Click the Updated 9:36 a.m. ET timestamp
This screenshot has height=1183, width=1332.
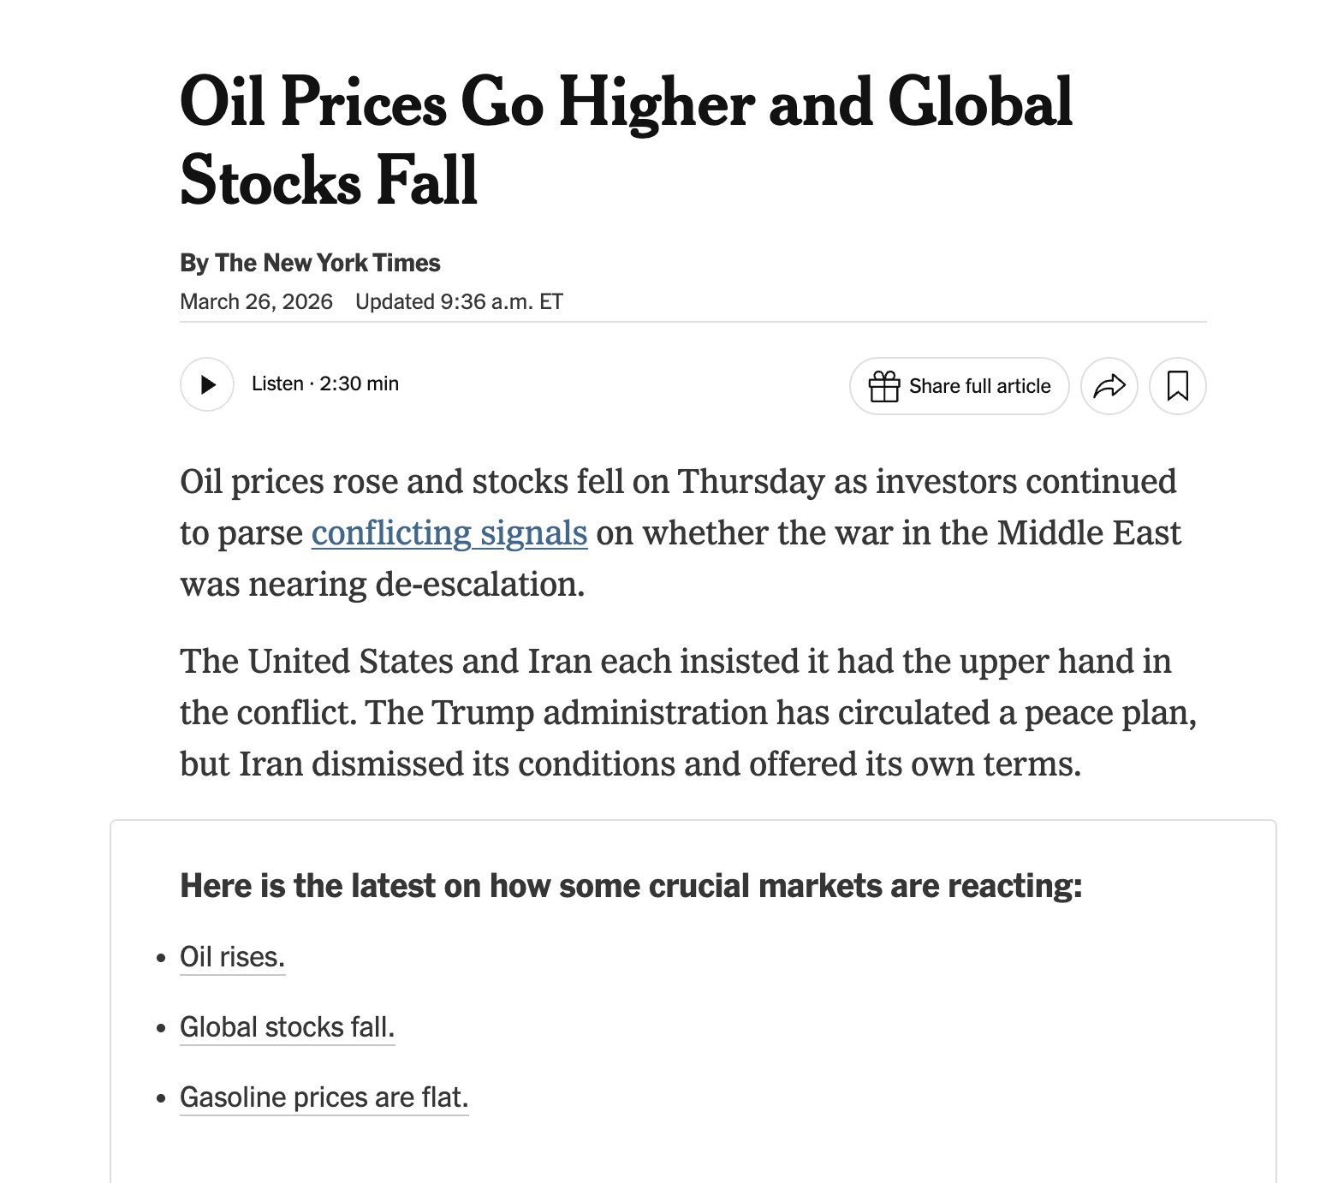[459, 302]
